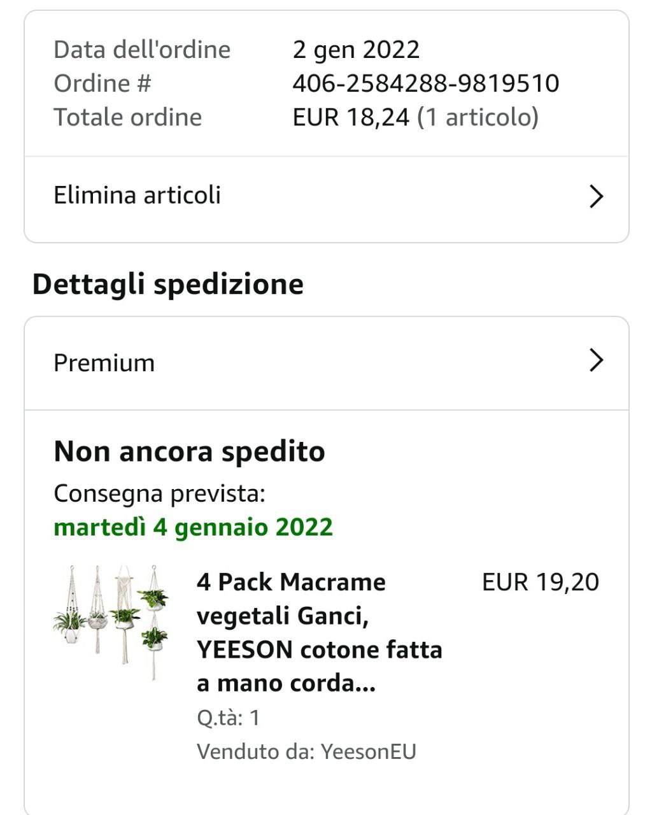Tap the Dettagli spedizione heading
This screenshot has width=652, height=815.
[167, 284]
